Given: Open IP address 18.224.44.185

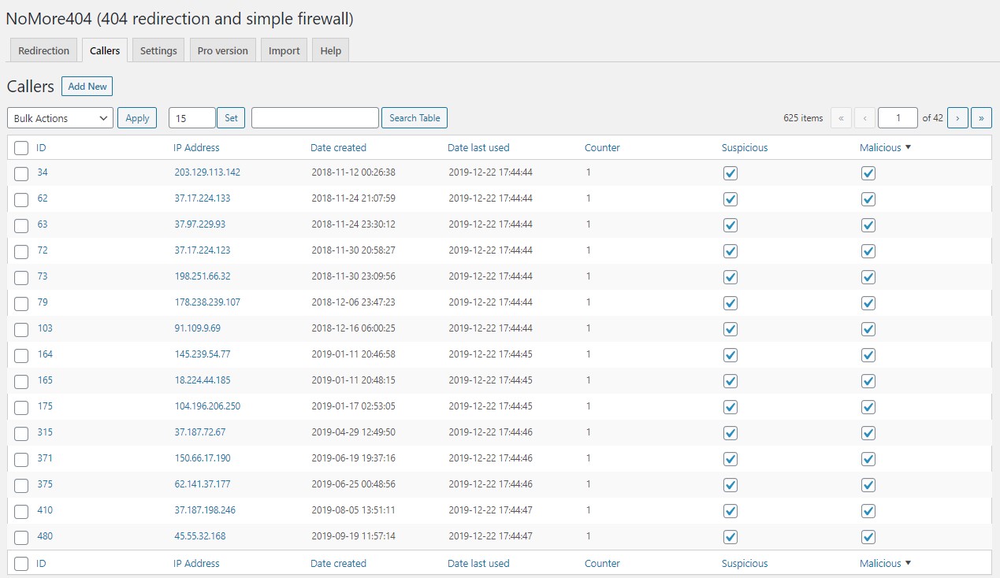Looking at the screenshot, I should click(x=203, y=380).
